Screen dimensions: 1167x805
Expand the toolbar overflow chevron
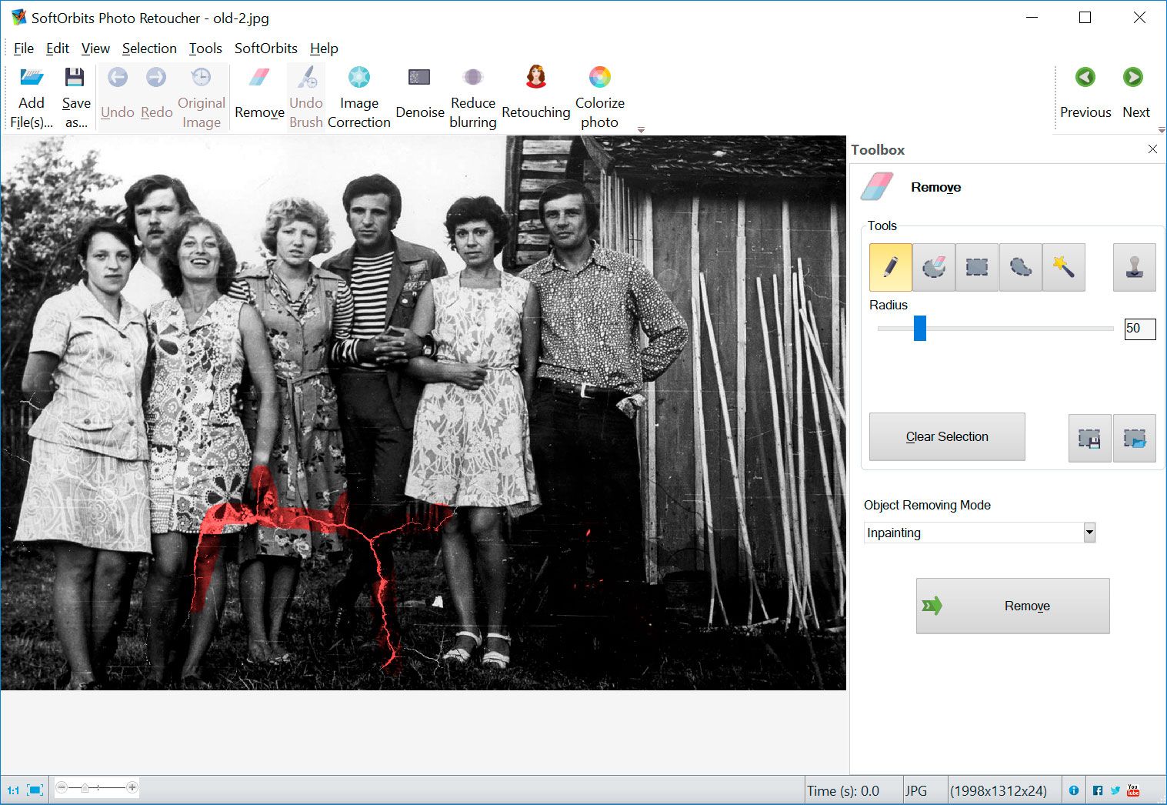point(641,129)
